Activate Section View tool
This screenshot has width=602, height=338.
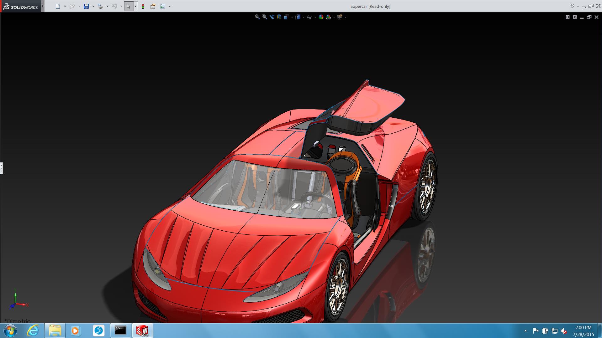point(279,17)
